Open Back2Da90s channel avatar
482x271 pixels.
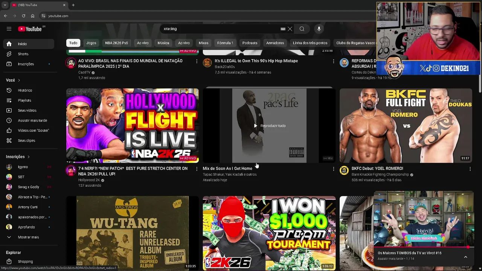point(207,63)
